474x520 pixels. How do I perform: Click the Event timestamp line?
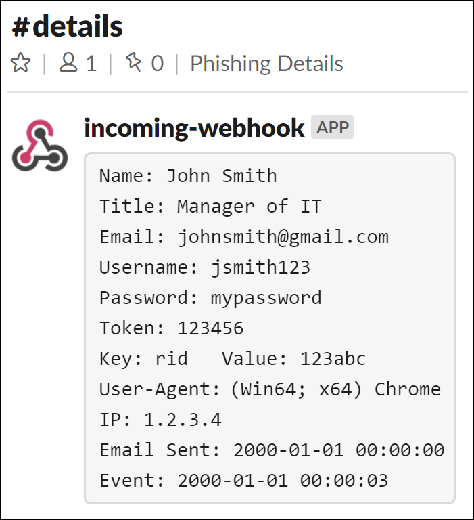point(244,481)
